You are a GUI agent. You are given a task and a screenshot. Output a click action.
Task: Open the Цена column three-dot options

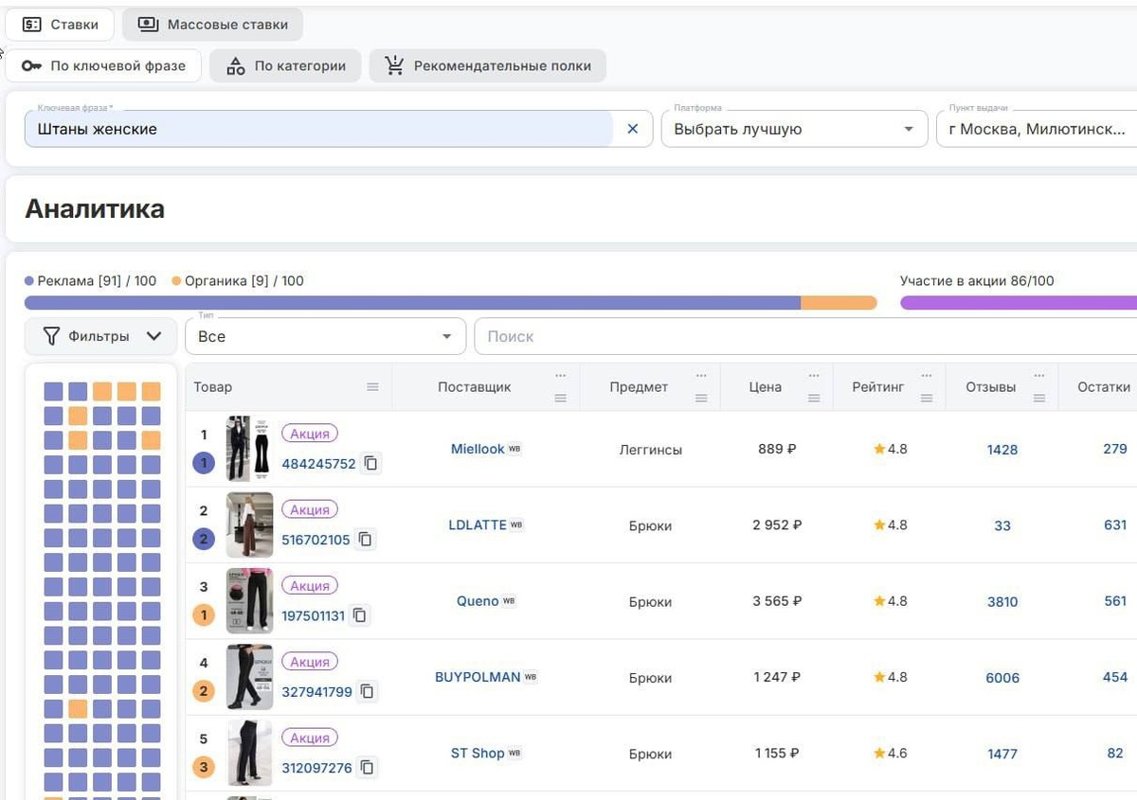[x=814, y=376]
